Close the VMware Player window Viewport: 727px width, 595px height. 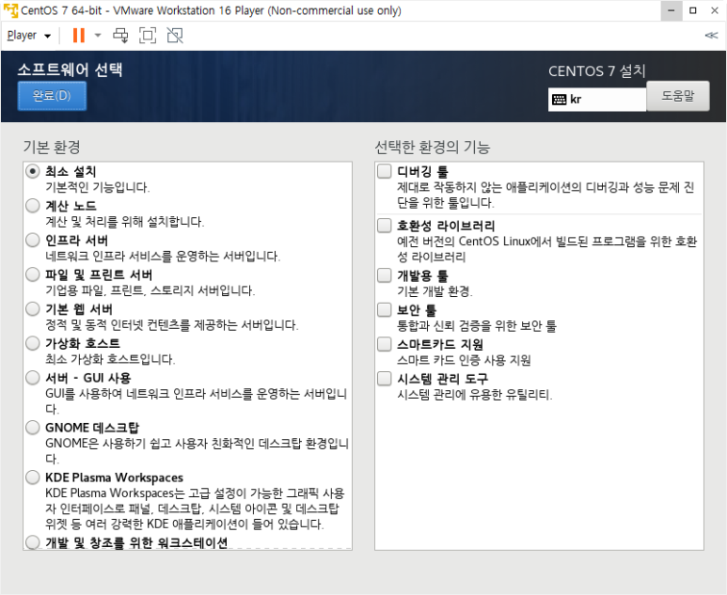pos(715,10)
